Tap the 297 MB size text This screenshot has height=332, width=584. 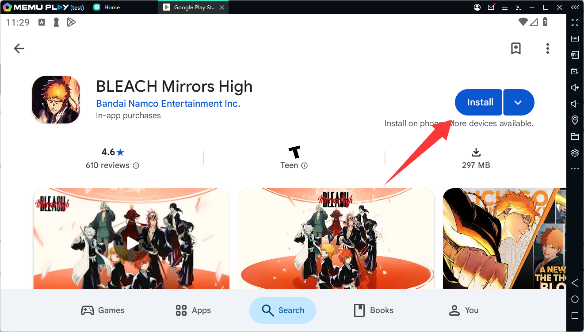476,165
